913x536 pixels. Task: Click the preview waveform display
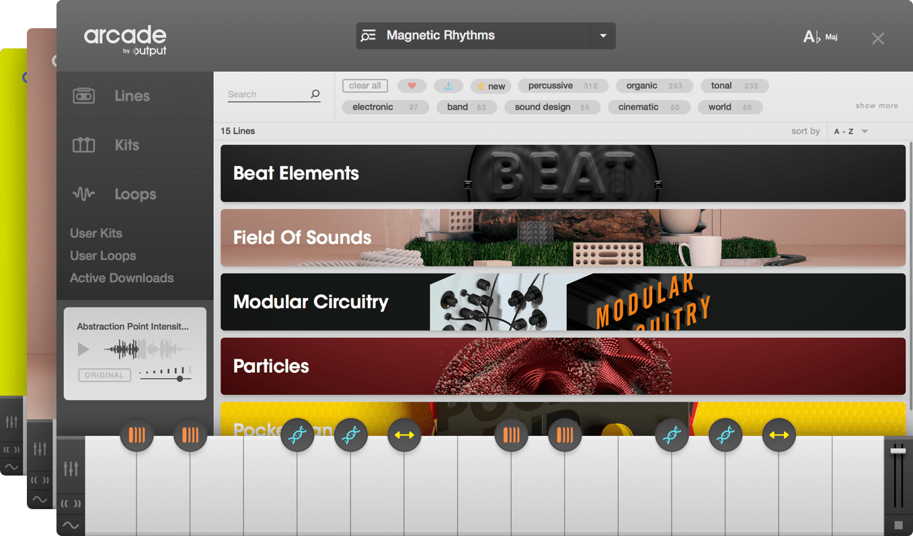tap(147, 349)
